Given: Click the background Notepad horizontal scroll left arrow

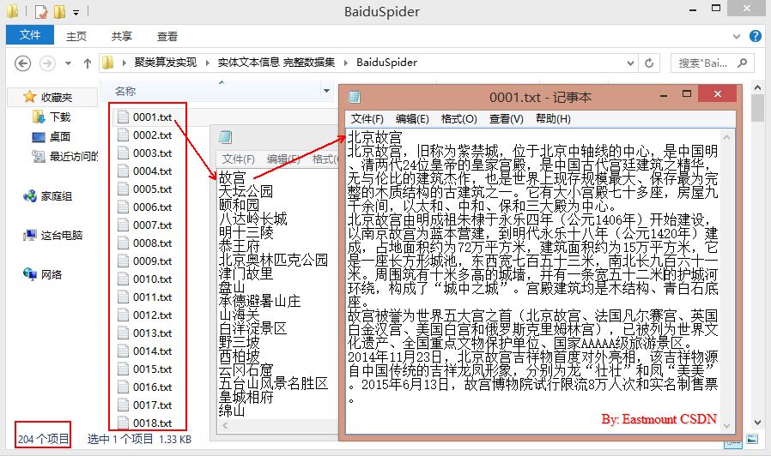Looking at the screenshot, I should (225, 425).
